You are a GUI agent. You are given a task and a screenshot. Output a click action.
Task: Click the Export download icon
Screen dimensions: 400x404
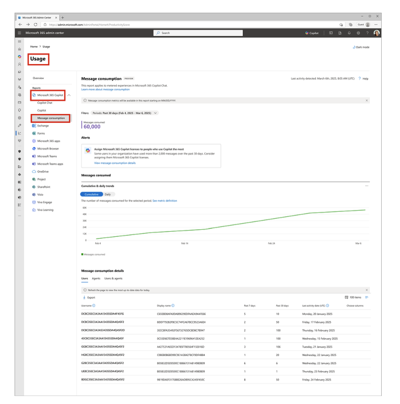pos(84,297)
